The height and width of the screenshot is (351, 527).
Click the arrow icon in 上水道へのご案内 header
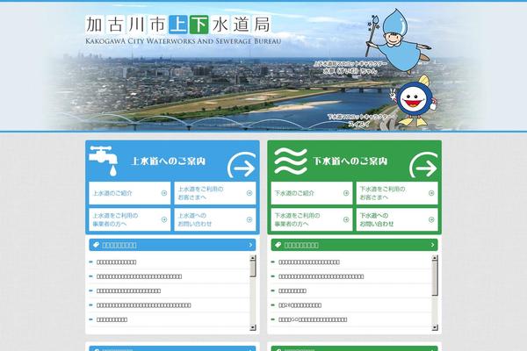tap(242, 165)
